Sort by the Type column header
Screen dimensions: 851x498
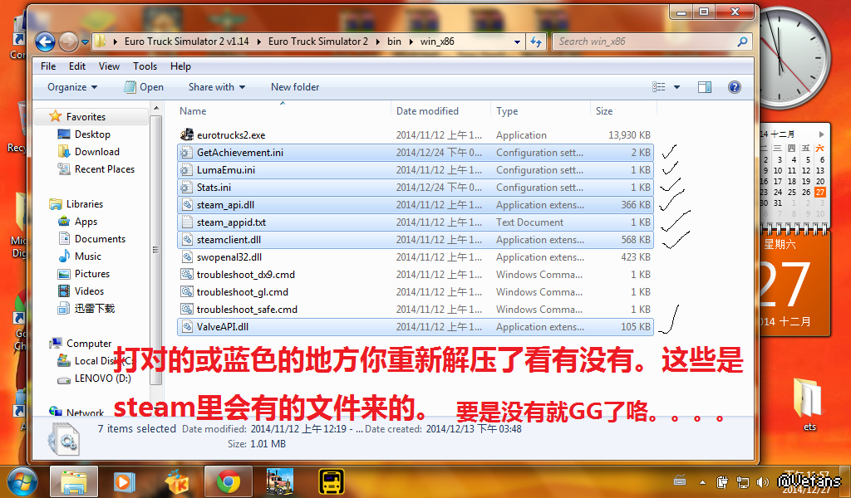[x=507, y=111]
